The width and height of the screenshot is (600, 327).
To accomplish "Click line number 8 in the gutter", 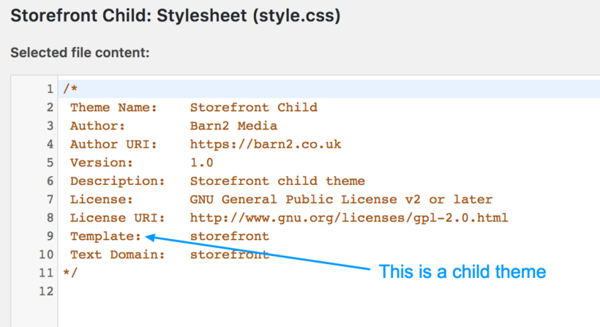I will coord(50,217).
